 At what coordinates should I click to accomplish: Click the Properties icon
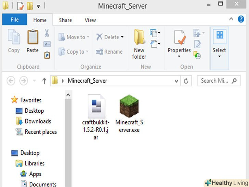(180, 37)
